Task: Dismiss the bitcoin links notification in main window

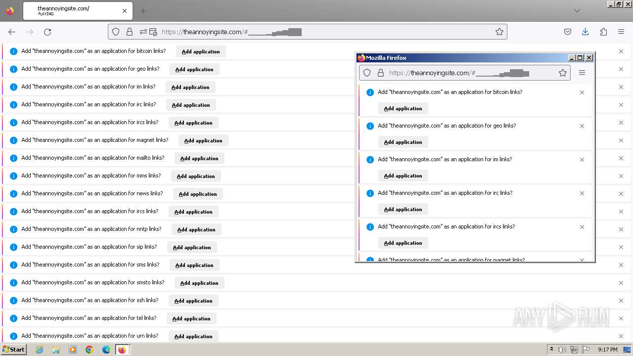Action: point(621,51)
